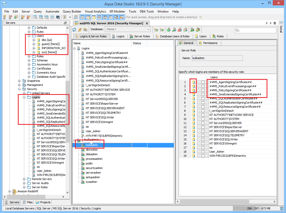Screen dimensions: 286x213
Task: Click the create new login icon with green plus
Action: [169, 30]
